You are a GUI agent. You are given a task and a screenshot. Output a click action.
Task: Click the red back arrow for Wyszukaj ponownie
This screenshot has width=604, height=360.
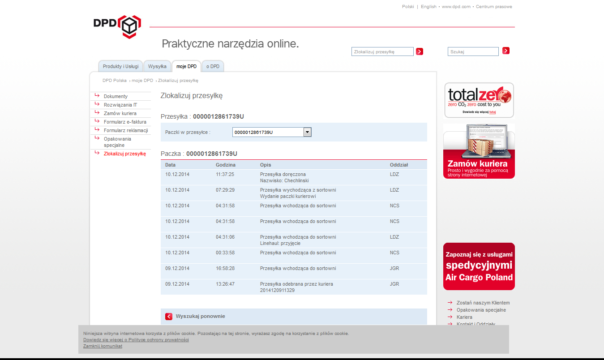pos(169,317)
